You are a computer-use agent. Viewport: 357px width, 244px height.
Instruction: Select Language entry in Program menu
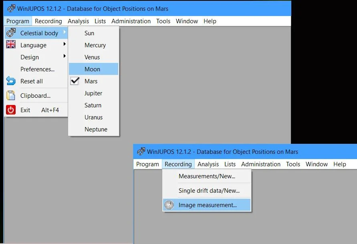pyautogui.click(x=36, y=45)
